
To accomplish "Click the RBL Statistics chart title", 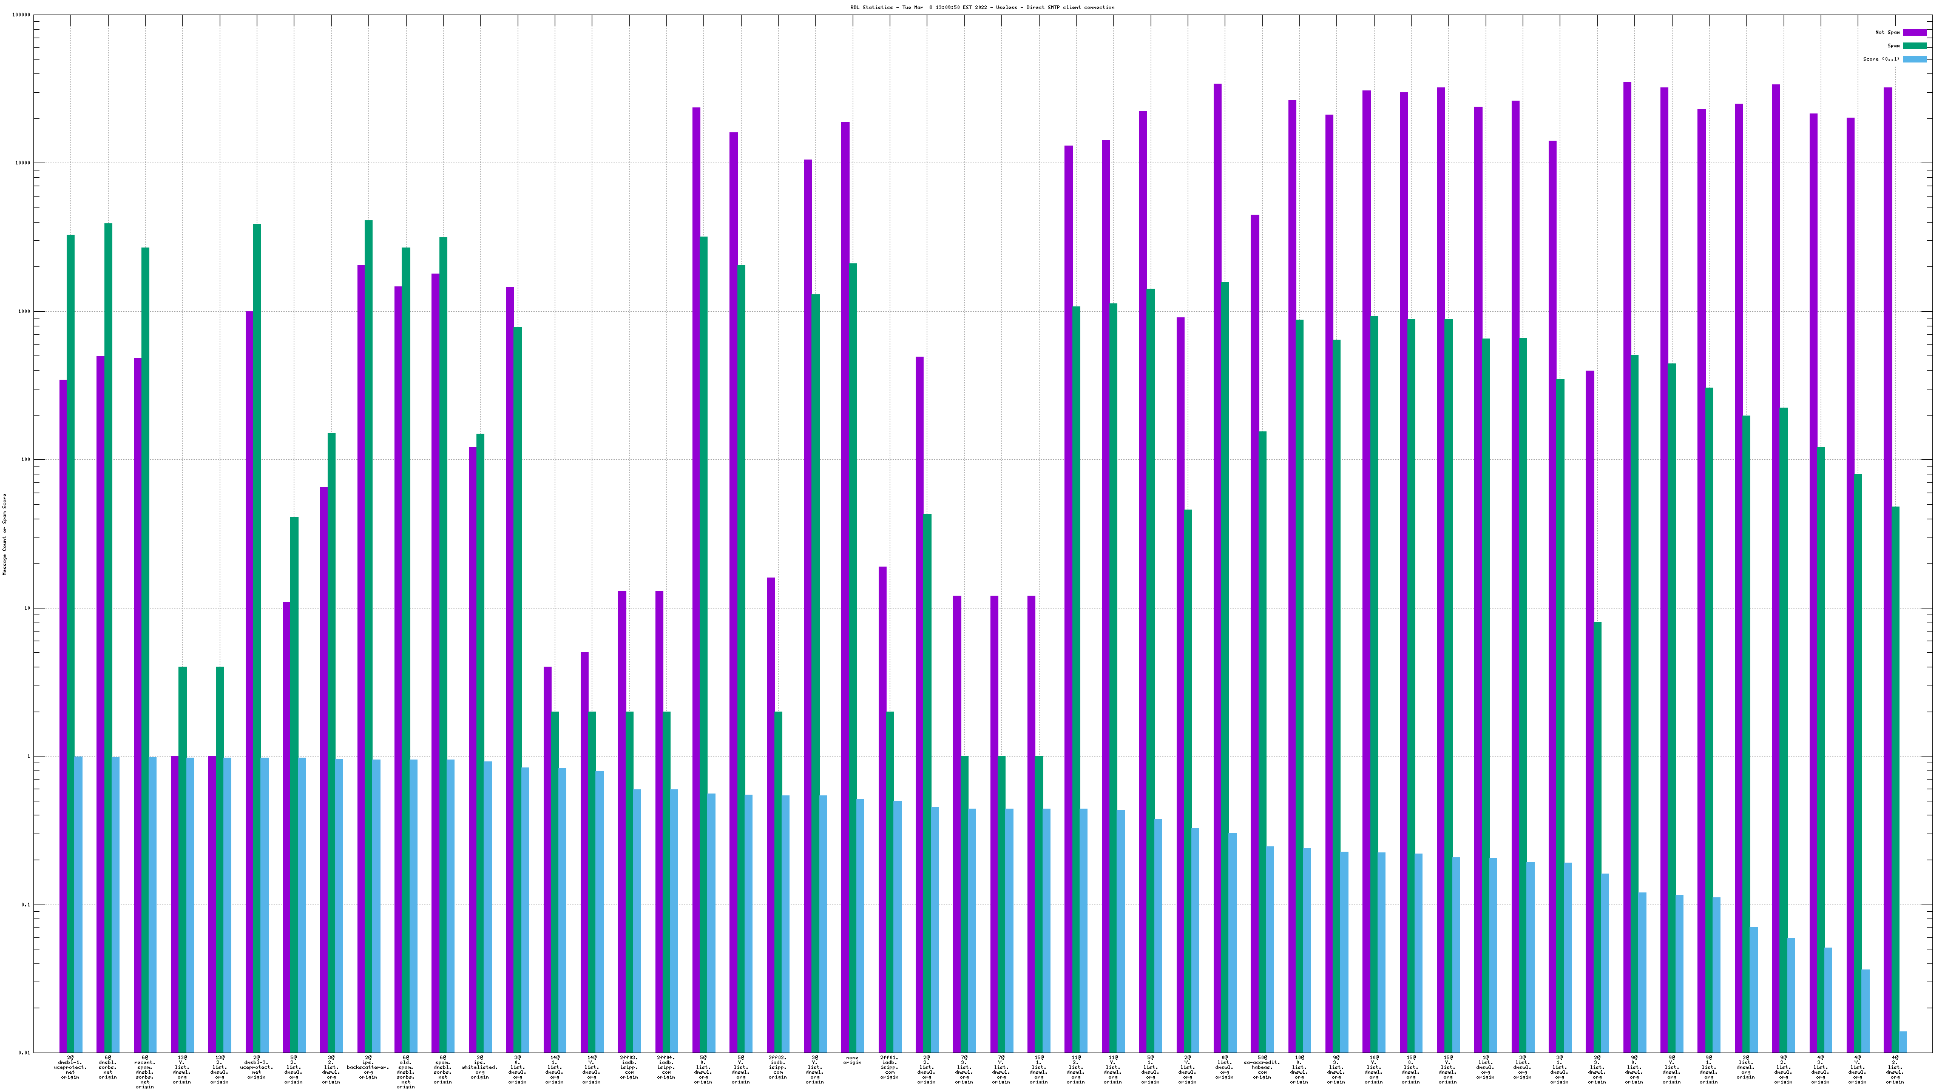I will pyautogui.click(x=981, y=7).
